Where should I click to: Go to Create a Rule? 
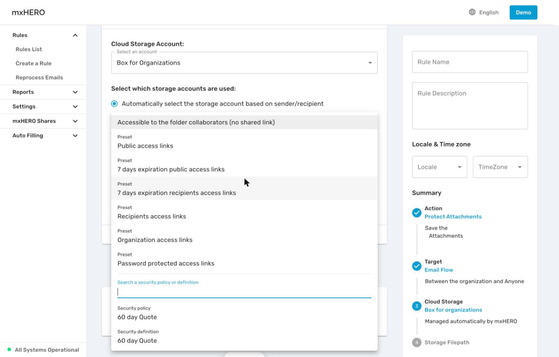click(x=33, y=64)
